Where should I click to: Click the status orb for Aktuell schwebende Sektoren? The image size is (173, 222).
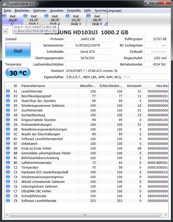pyautogui.click(x=8, y=182)
